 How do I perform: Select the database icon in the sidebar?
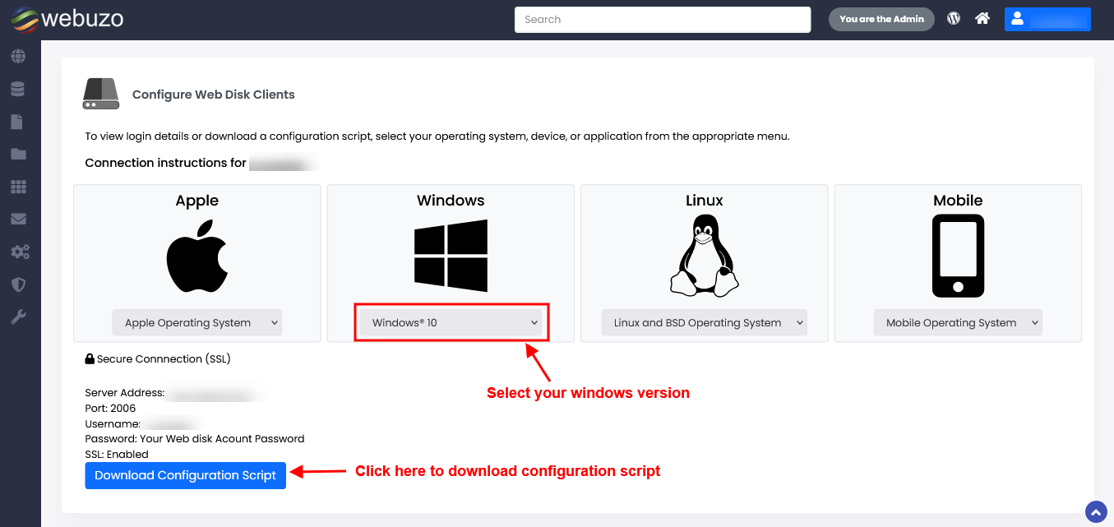(20, 88)
